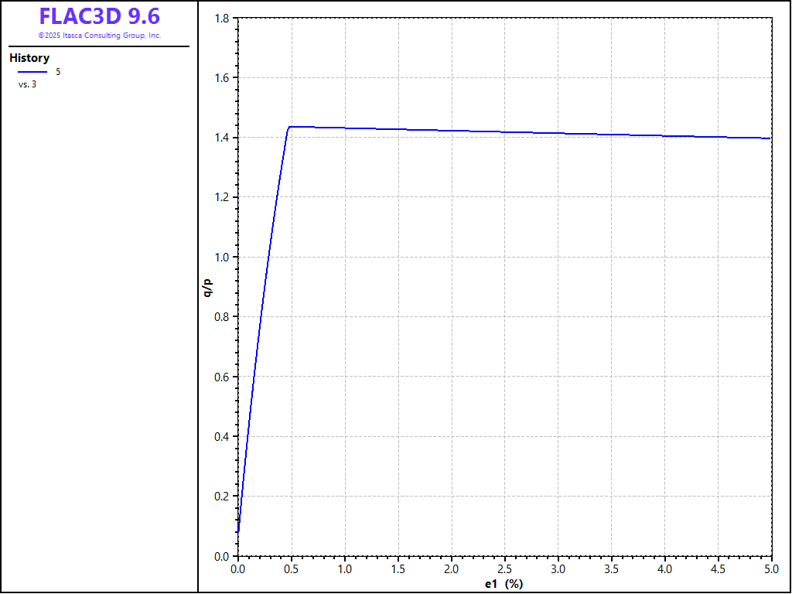
Task: Click the 0.0 tick label on the x-axis
Action: point(238,569)
